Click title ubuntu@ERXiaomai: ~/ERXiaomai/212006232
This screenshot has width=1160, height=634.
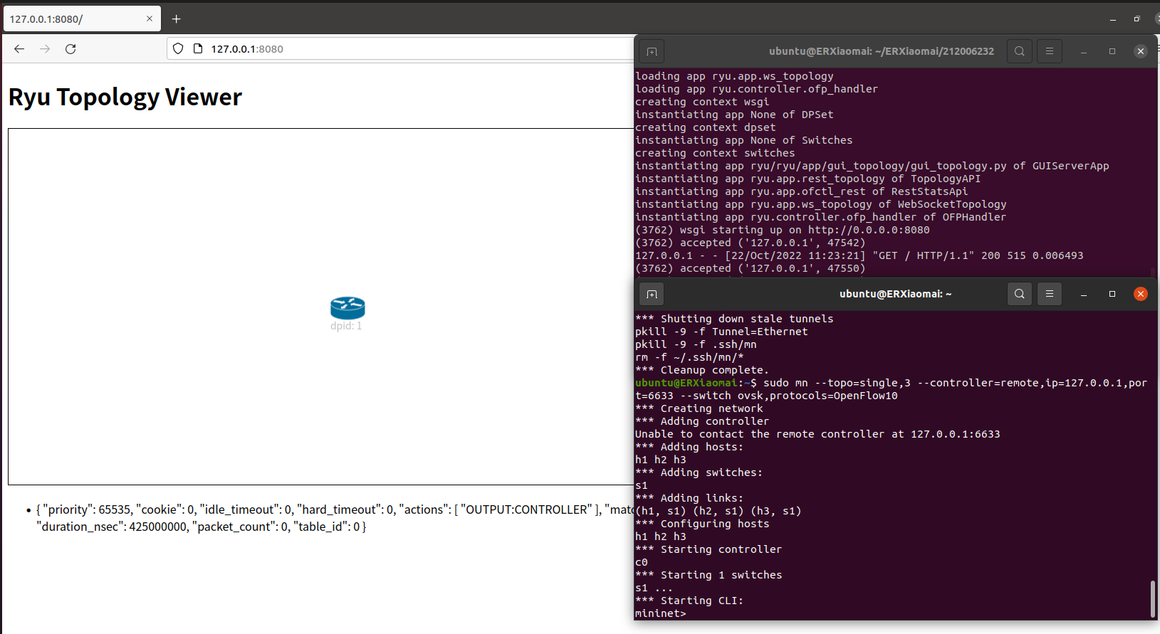pos(882,51)
